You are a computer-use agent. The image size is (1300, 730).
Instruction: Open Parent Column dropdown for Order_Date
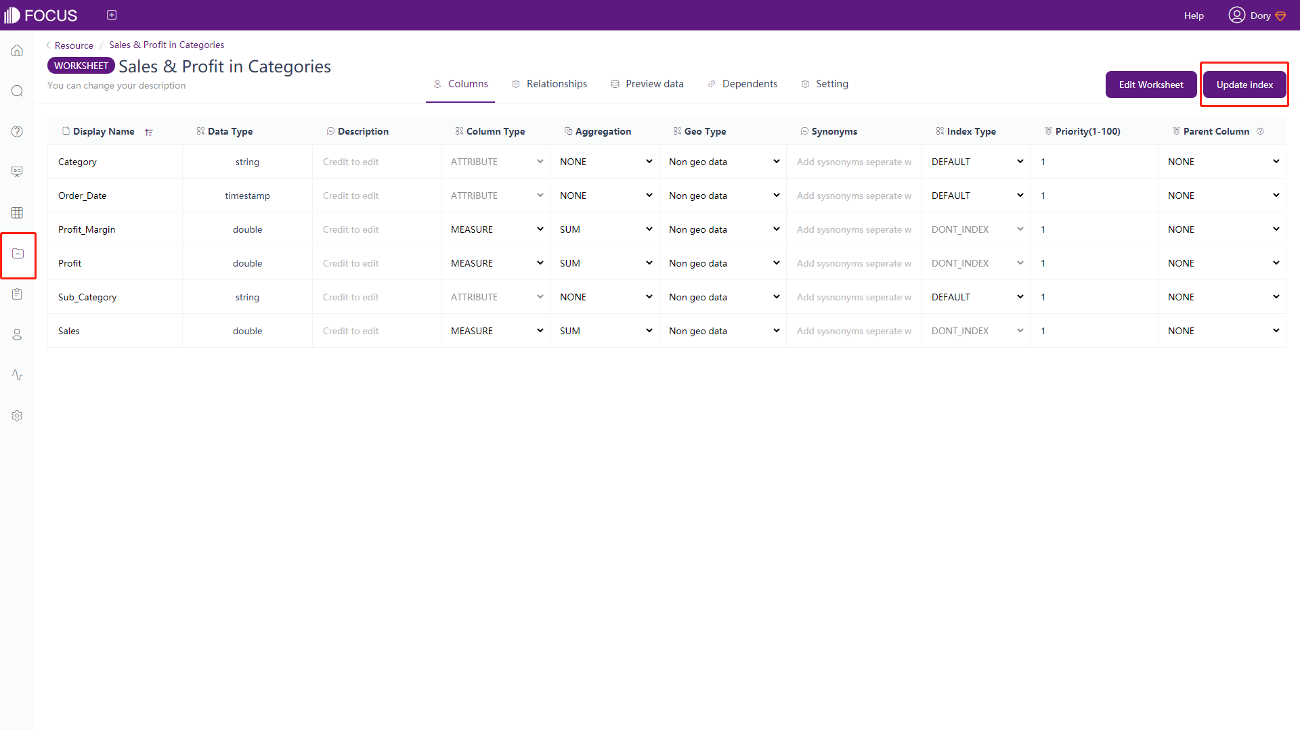coord(1223,196)
